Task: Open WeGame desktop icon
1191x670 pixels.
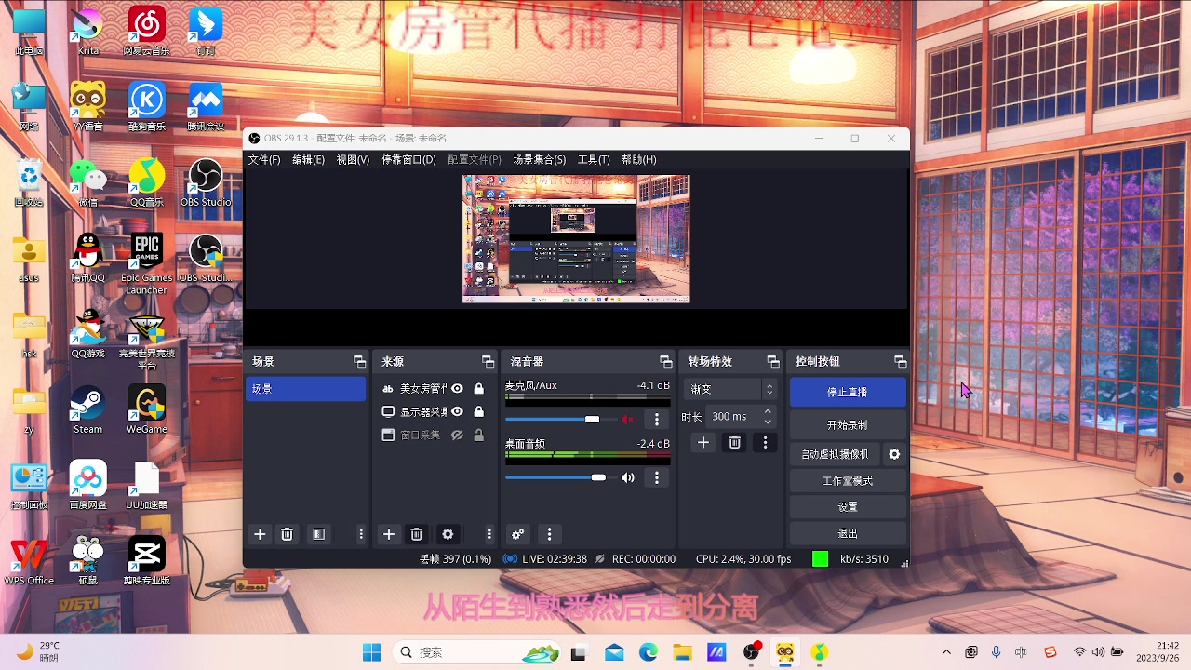Action: [146, 409]
